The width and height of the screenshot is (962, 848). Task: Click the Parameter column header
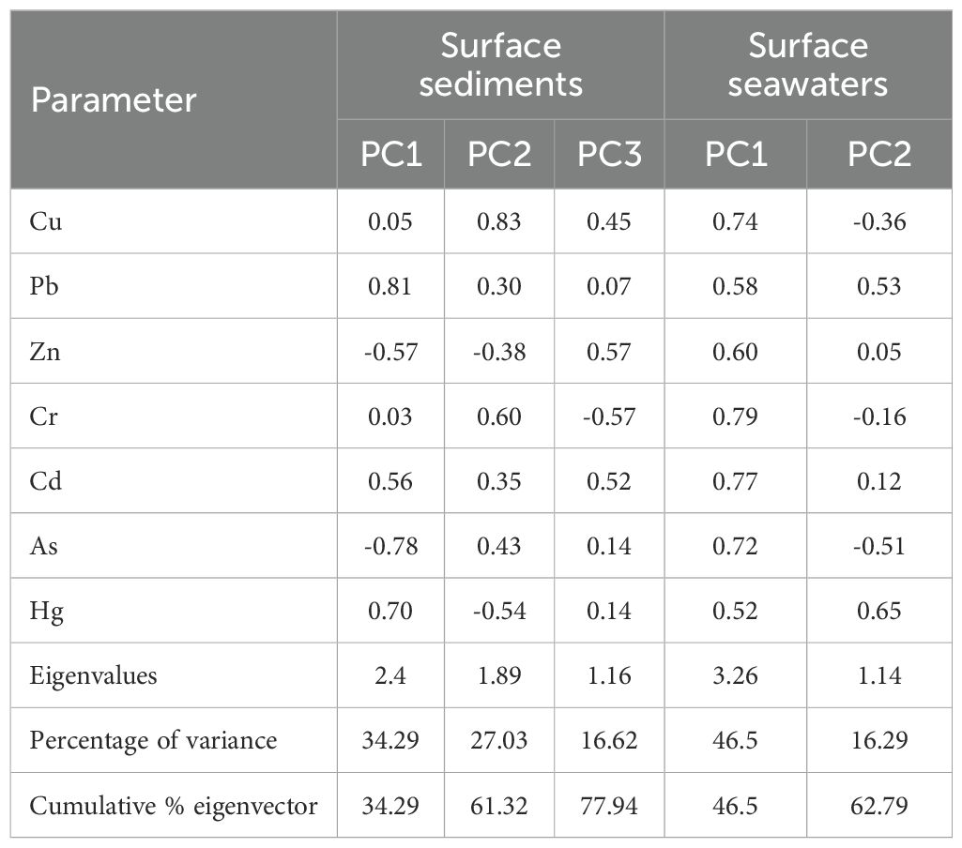pos(114,100)
